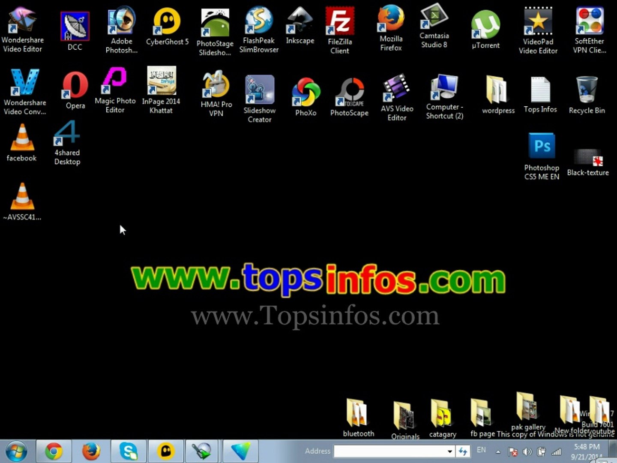Click the µTorrent desktop shortcut
This screenshot has width=617, height=463.
point(485,30)
